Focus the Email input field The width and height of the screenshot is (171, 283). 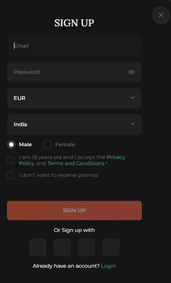tap(74, 46)
